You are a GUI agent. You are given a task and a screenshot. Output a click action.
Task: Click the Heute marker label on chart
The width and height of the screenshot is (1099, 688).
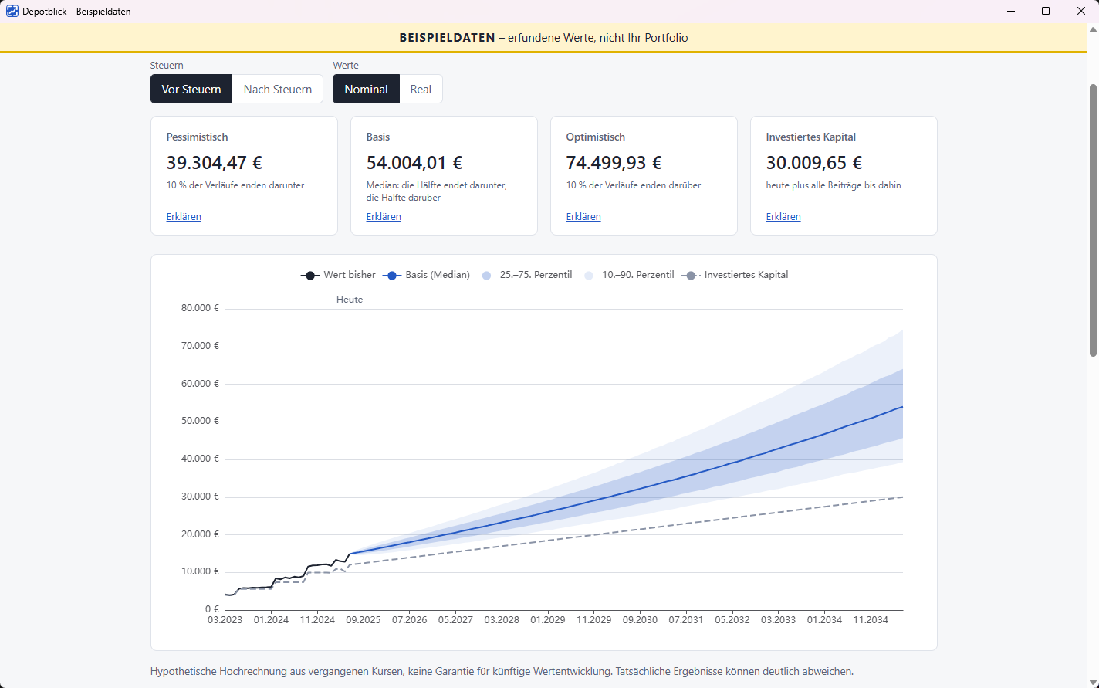coord(350,300)
